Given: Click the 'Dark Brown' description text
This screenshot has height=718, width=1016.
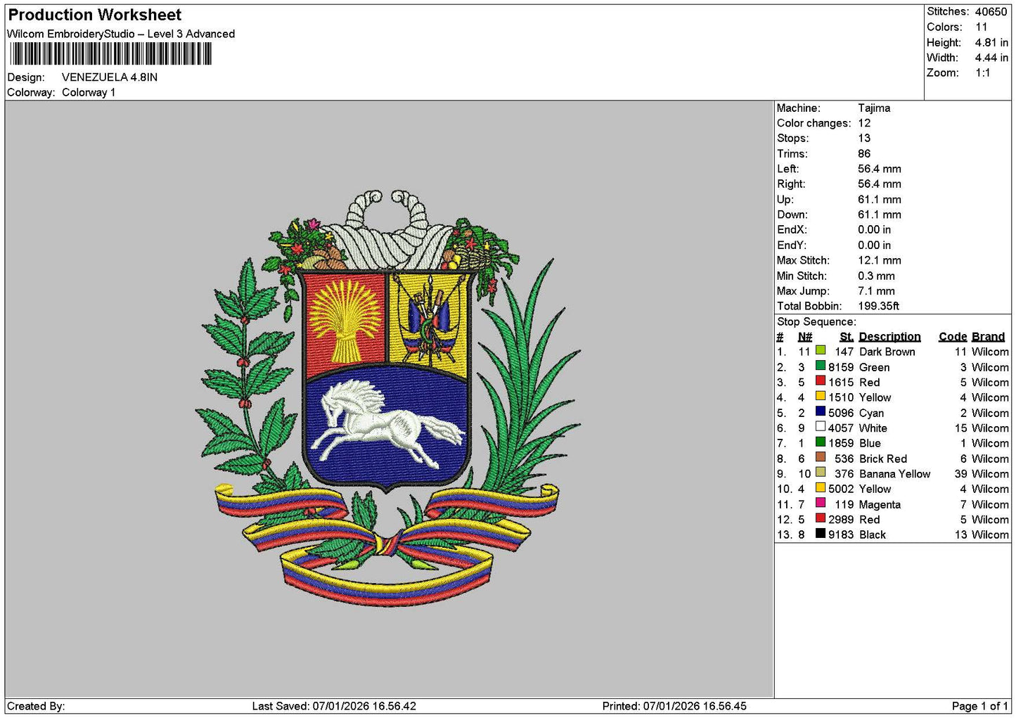Looking at the screenshot, I should [x=887, y=352].
